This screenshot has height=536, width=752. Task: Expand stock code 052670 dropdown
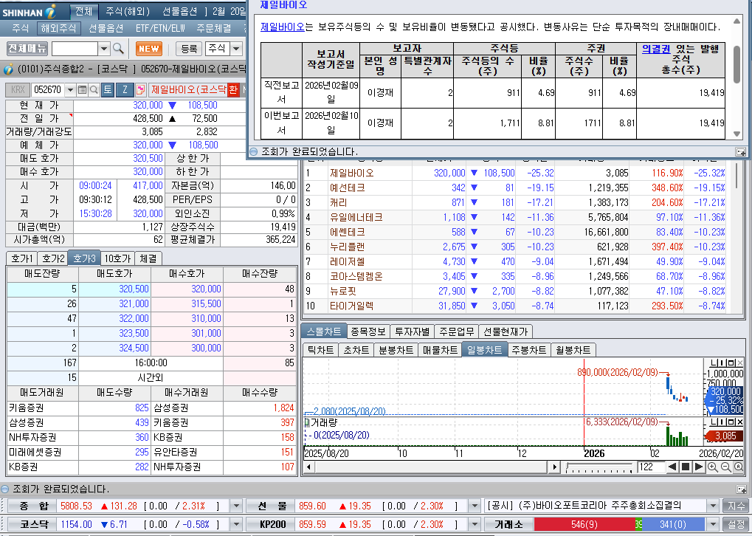[71, 90]
